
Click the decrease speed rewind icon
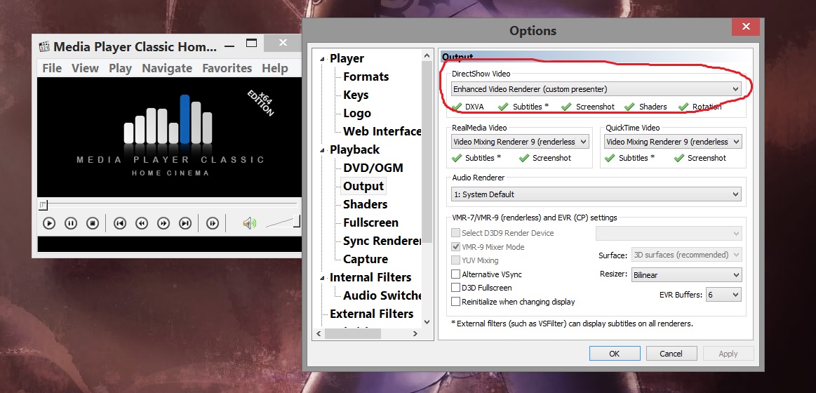[x=142, y=223]
